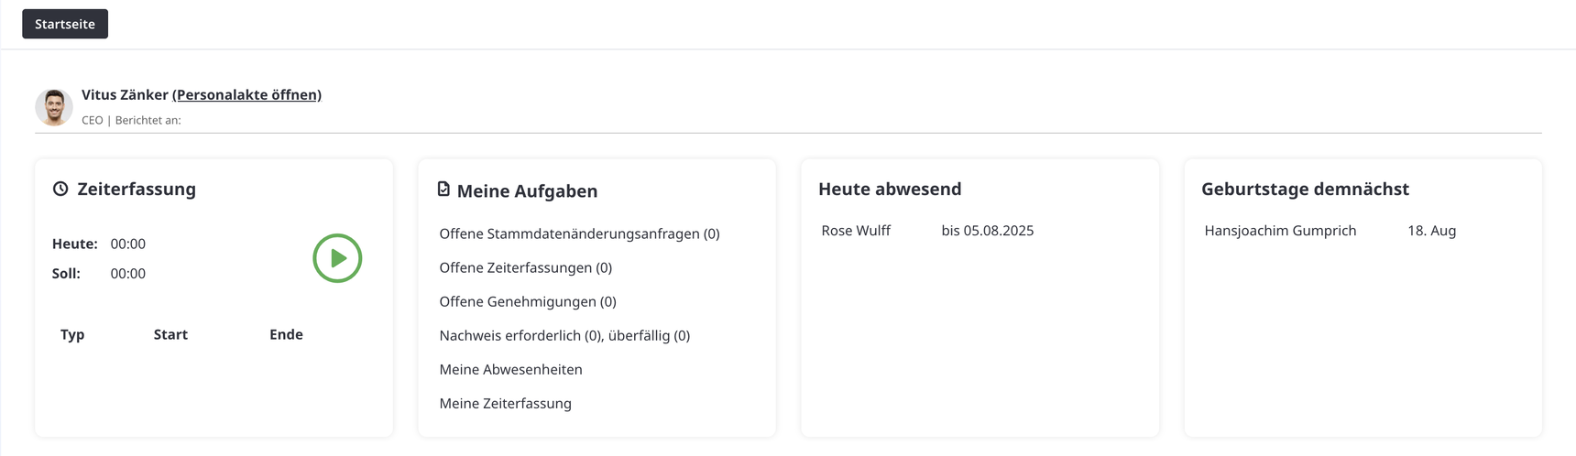The image size is (1576, 456).
Task: Open the Startseite tab
Action: tap(65, 24)
